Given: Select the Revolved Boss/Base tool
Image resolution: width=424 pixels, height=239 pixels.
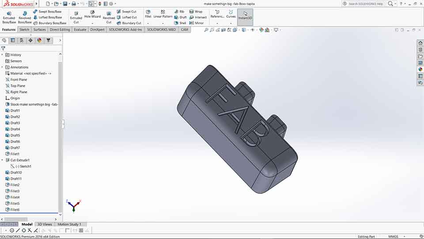Looking at the screenshot, I should pyautogui.click(x=25, y=18).
